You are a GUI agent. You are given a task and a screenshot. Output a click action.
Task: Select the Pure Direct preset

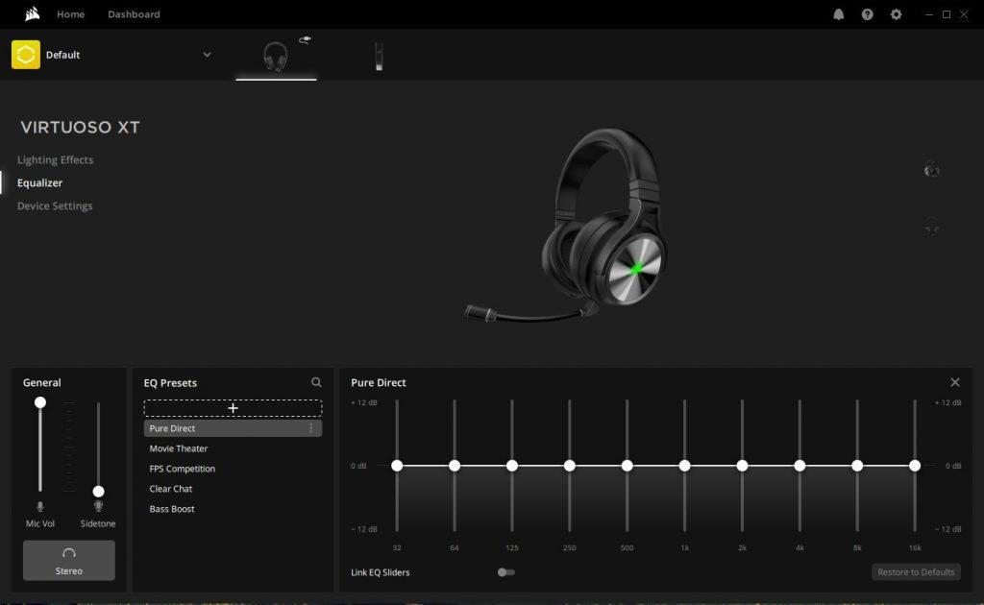click(x=233, y=428)
